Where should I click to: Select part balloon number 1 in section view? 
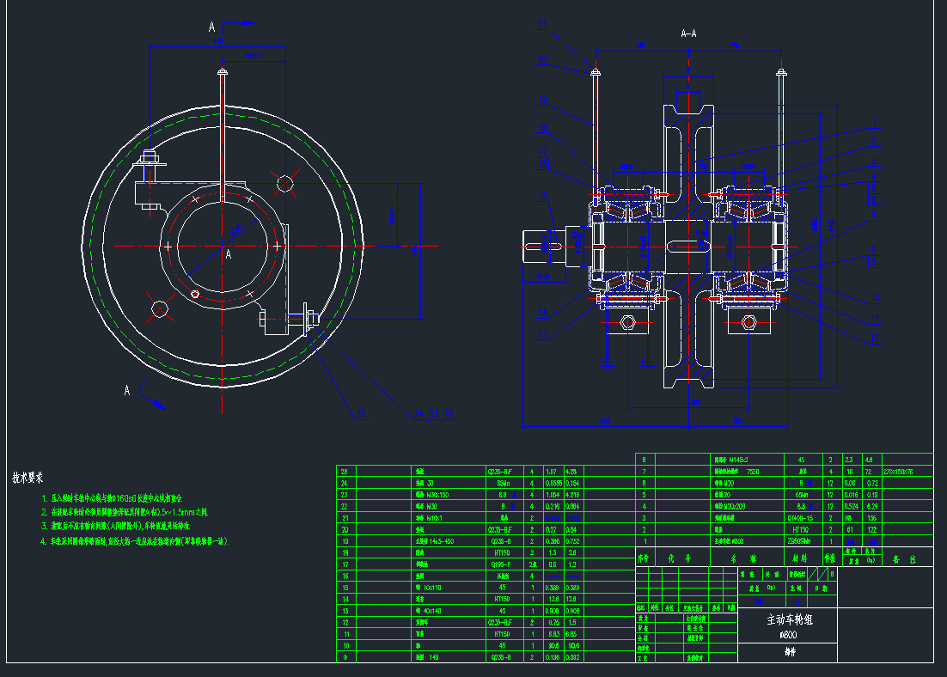[875, 123]
